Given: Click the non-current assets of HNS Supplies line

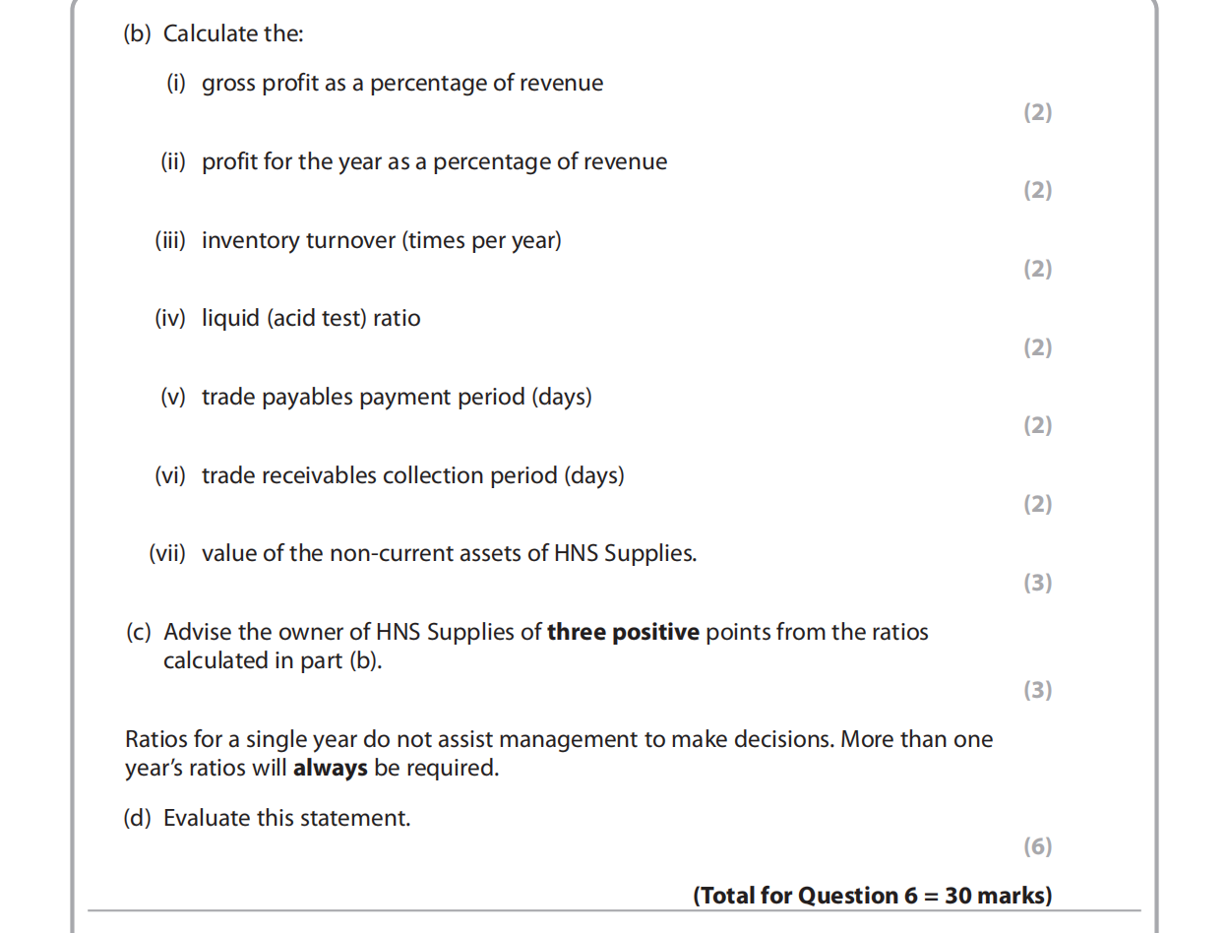Looking at the screenshot, I should pos(448,553).
